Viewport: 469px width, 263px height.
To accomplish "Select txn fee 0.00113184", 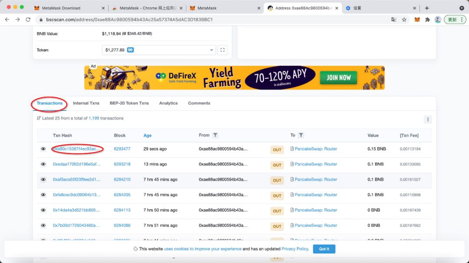I will (x=410, y=149).
